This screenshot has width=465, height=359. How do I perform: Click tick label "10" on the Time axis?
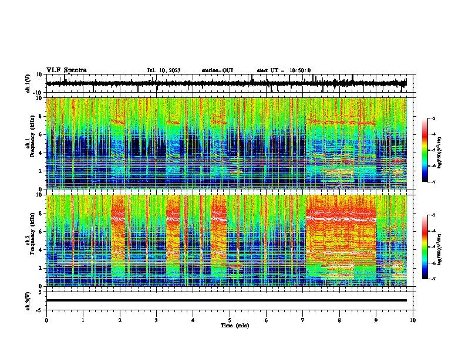413,320
